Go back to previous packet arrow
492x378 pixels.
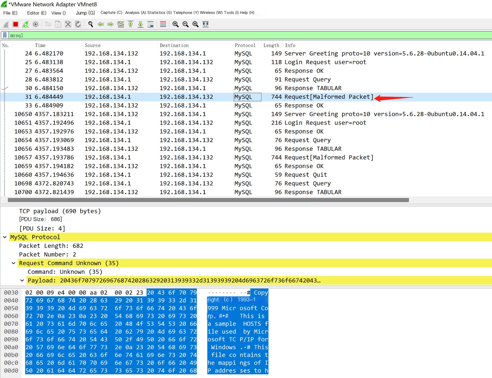(100, 24)
